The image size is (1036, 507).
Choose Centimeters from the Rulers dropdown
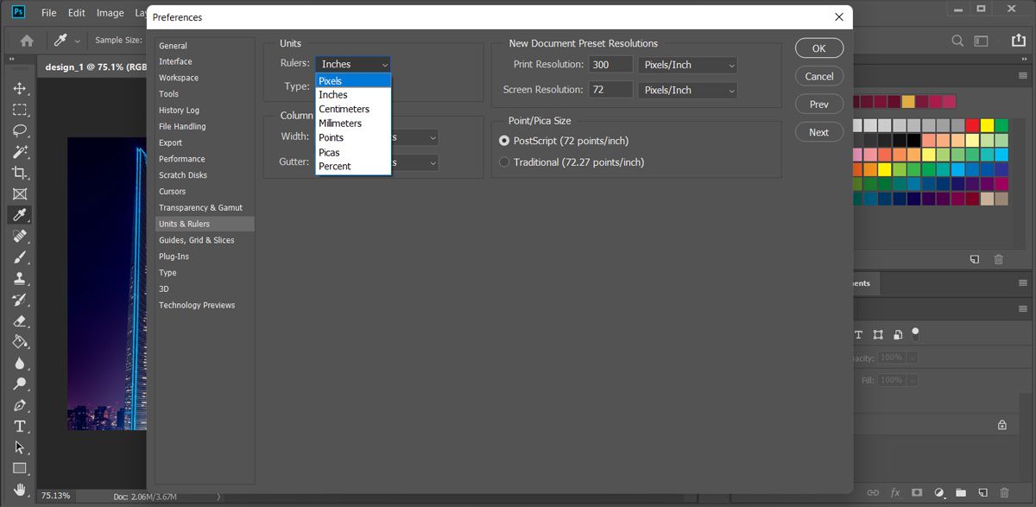(x=344, y=109)
